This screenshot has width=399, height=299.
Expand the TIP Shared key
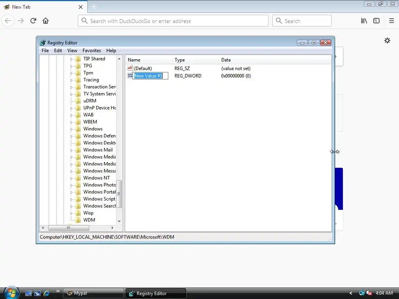[71, 59]
